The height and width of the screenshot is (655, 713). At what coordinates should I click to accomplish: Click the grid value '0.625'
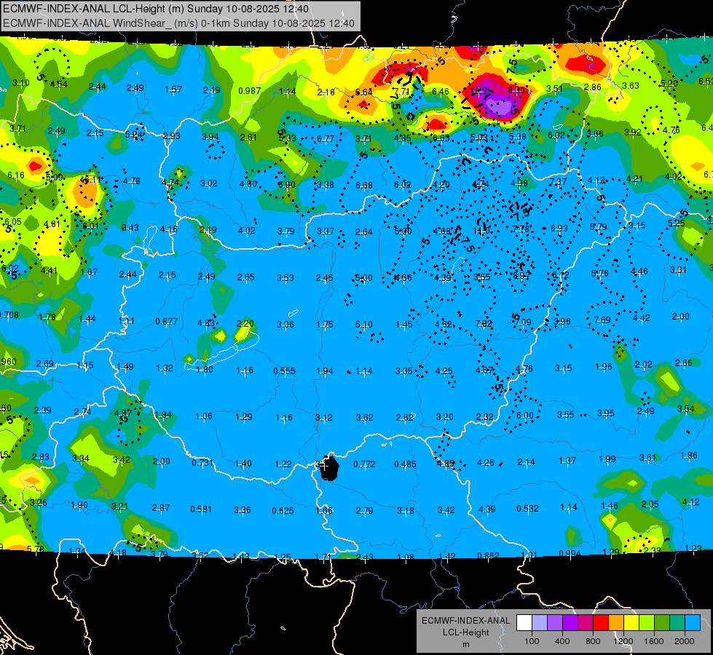click(x=283, y=510)
